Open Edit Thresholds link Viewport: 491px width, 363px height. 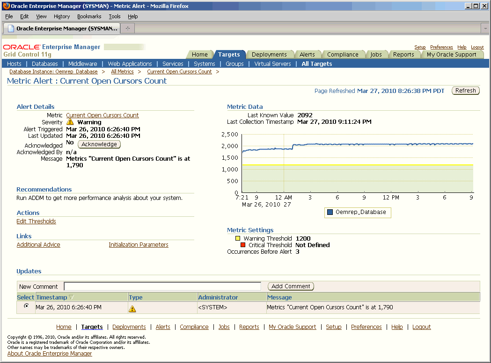(x=37, y=221)
